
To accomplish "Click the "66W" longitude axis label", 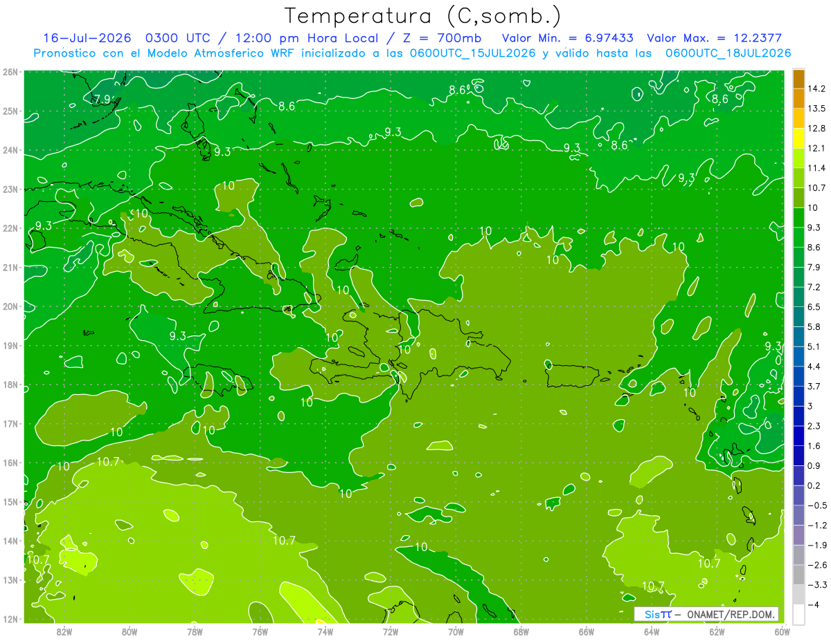I will point(587,631).
